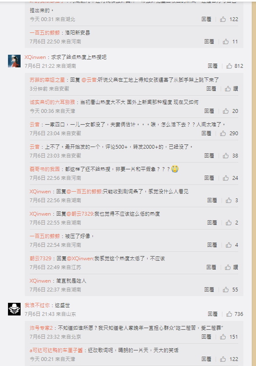Like 诚实亲切的六耳猕猴's reply with 20 likes

(230, 111)
